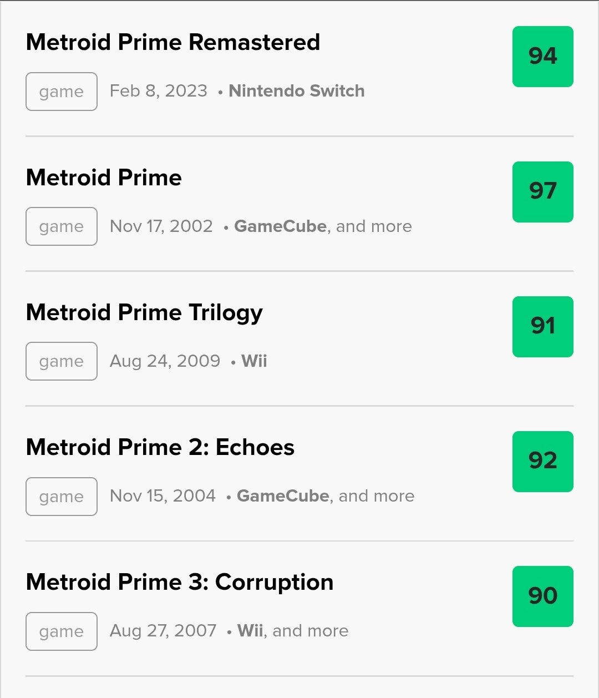Click the 94 score badge
The image size is (599, 698).
(x=542, y=57)
